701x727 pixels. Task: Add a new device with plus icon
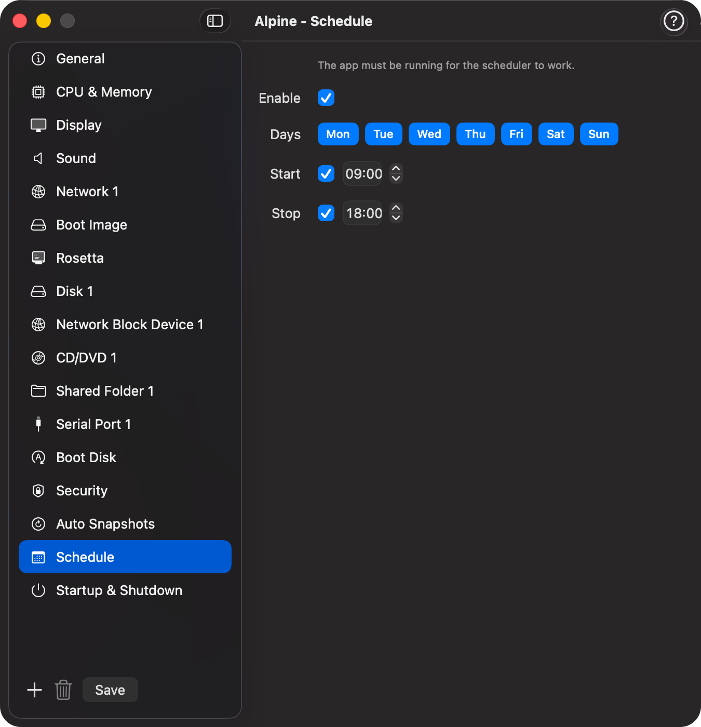34,690
